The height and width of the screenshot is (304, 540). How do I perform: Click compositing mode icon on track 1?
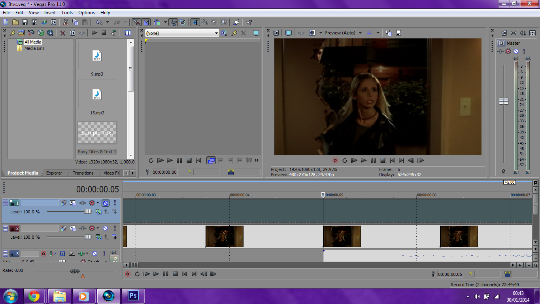[x=98, y=212]
